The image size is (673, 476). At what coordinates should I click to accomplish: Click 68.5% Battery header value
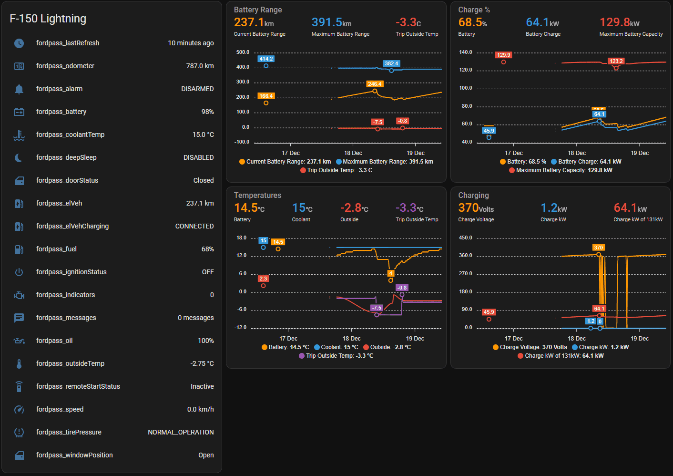(x=473, y=22)
